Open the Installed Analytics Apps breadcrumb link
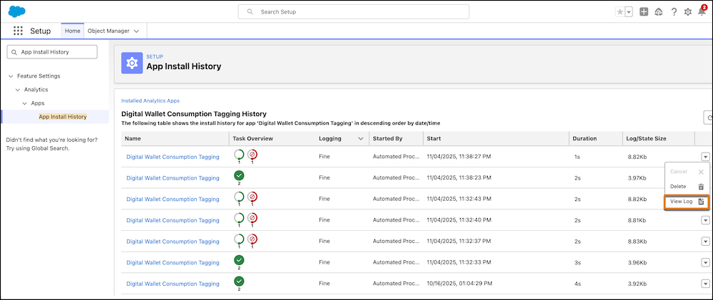Screen dimensions: 713x300 coord(150,100)
